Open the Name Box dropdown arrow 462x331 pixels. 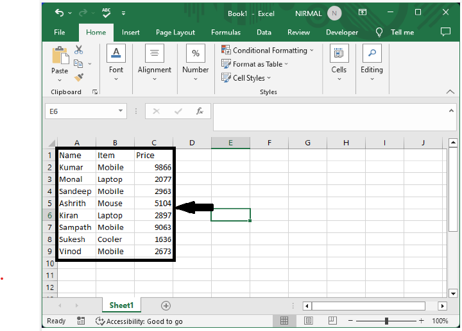(x=121, y=111)
